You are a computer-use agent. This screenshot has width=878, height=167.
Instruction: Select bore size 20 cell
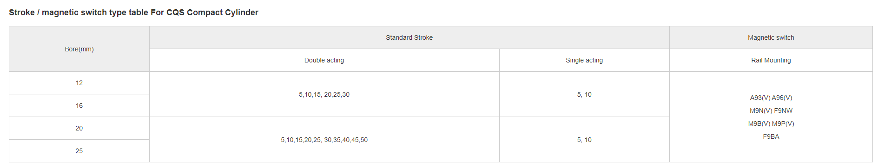tap(79, 128)
